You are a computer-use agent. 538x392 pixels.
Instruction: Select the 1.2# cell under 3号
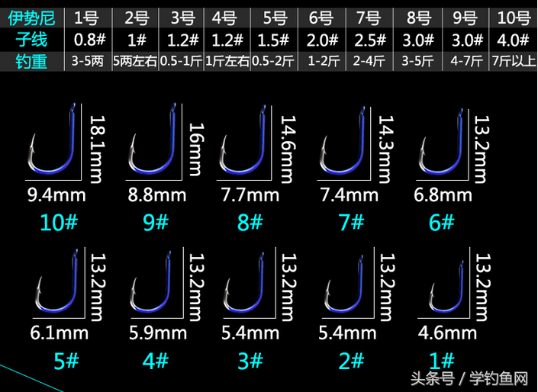click(x=182, y=40)
